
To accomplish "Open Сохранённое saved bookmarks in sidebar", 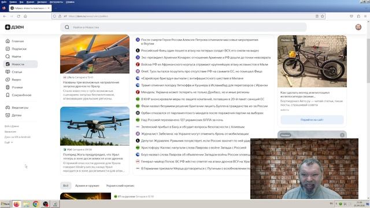I will (18, 95).
